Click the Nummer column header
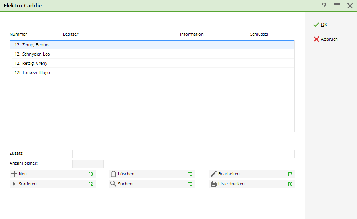The image size is (357, 219). 18,34
